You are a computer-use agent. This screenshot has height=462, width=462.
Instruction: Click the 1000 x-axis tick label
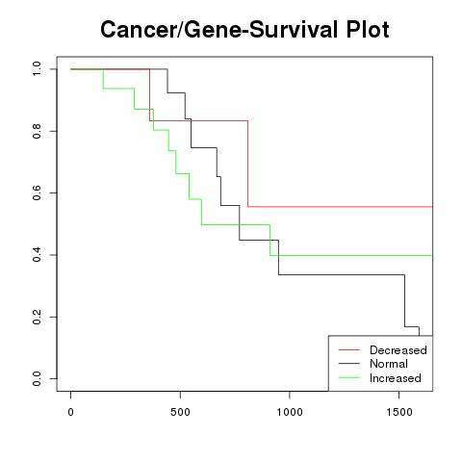tap(290, 412)
